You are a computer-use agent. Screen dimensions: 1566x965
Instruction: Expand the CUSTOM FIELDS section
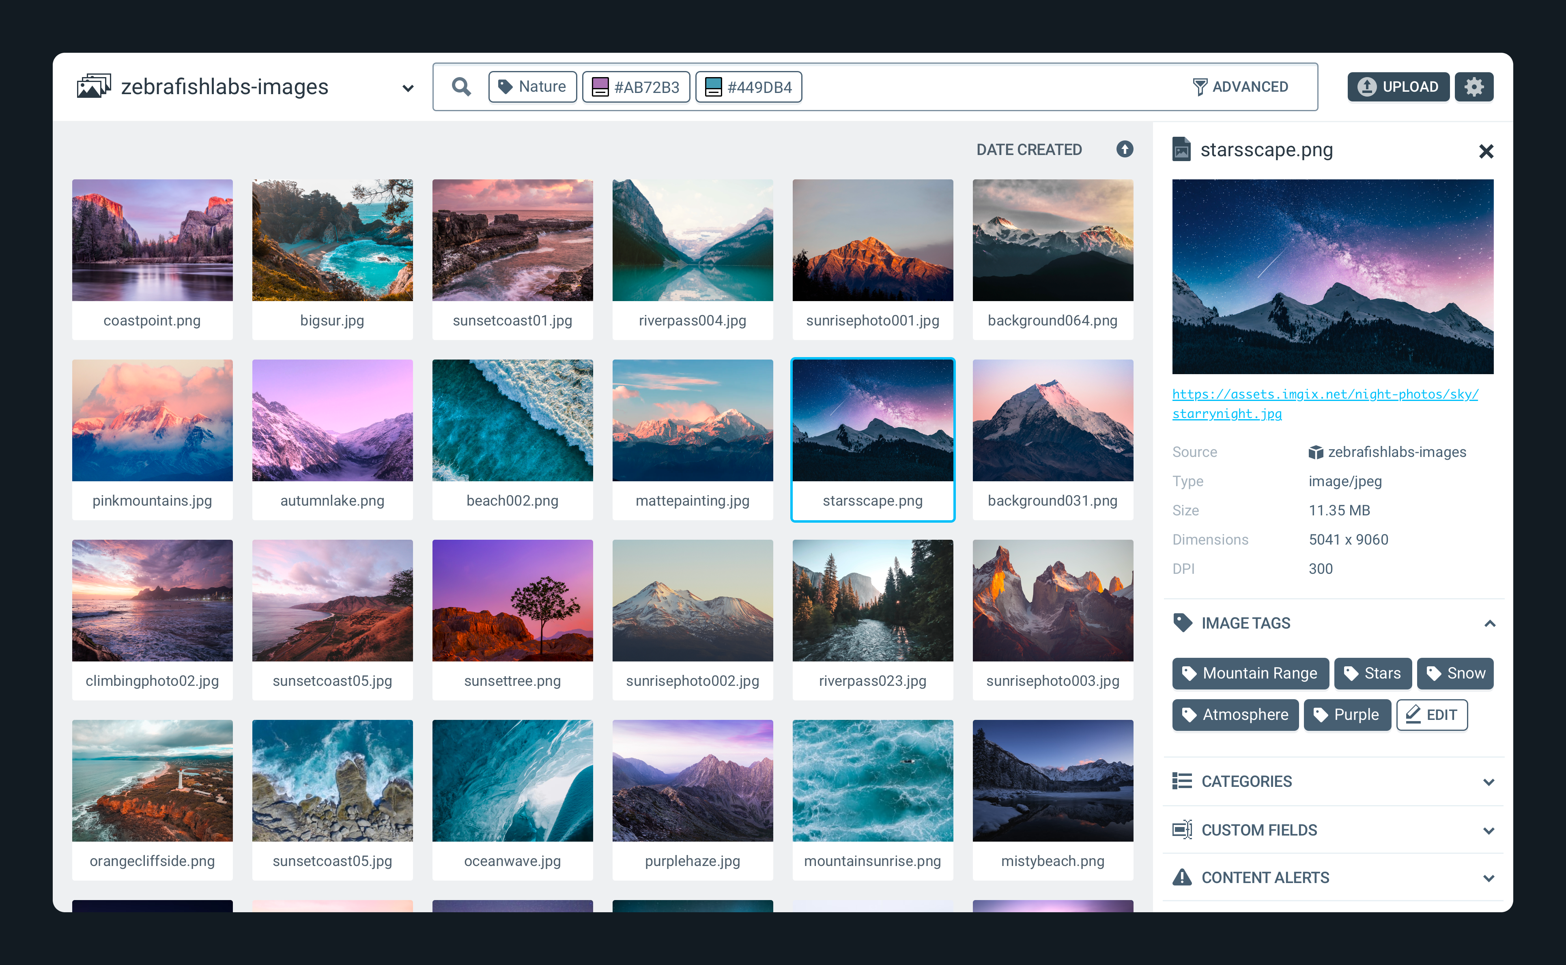[1489, 830]
